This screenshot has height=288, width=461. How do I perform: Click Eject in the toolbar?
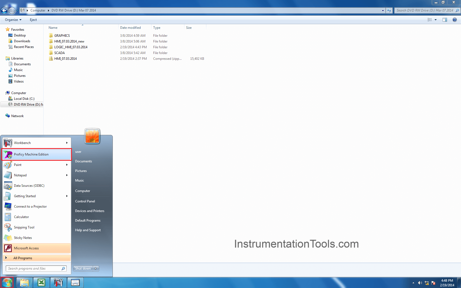(33, 20)
